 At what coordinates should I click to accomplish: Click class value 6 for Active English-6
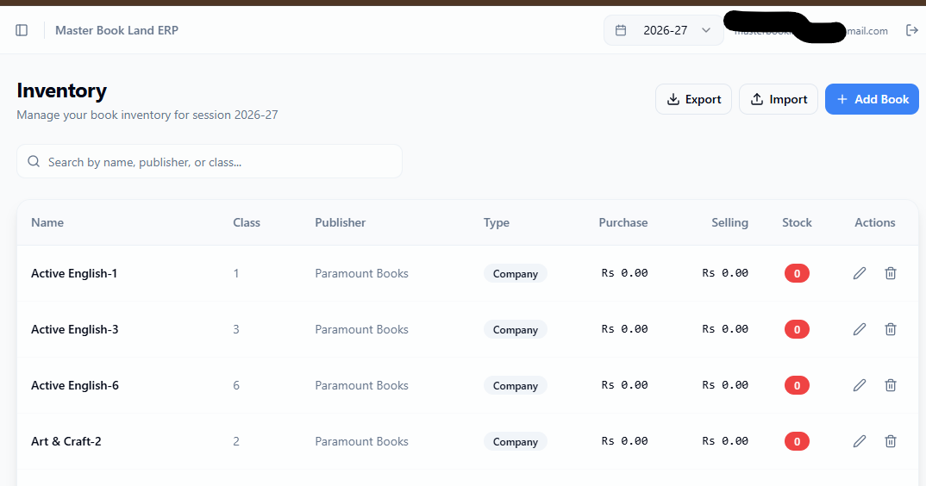click(236, 385)
